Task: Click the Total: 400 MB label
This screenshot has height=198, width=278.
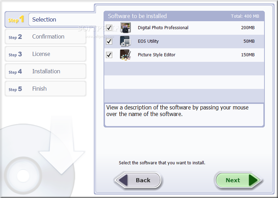Action: tap(245, 16)
